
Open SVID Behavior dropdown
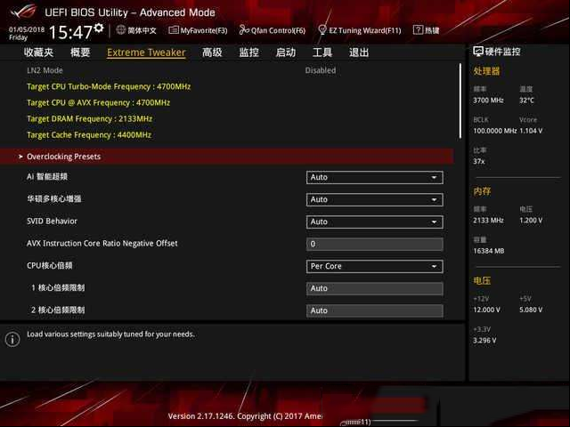pyautogui.click(x=375, y=222)
